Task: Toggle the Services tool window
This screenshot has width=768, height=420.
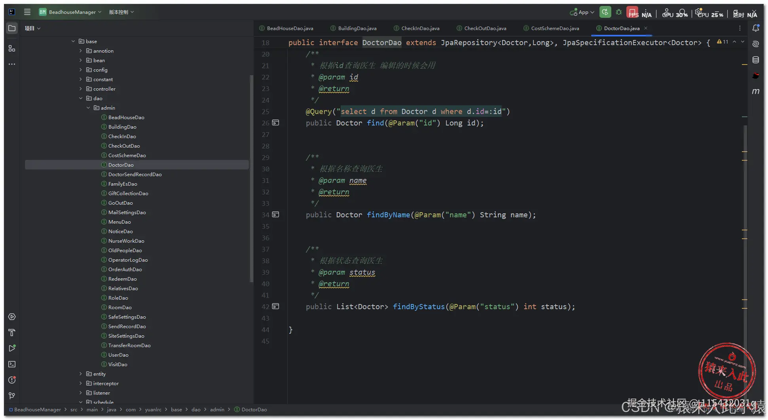Action: tap(12, 317)
